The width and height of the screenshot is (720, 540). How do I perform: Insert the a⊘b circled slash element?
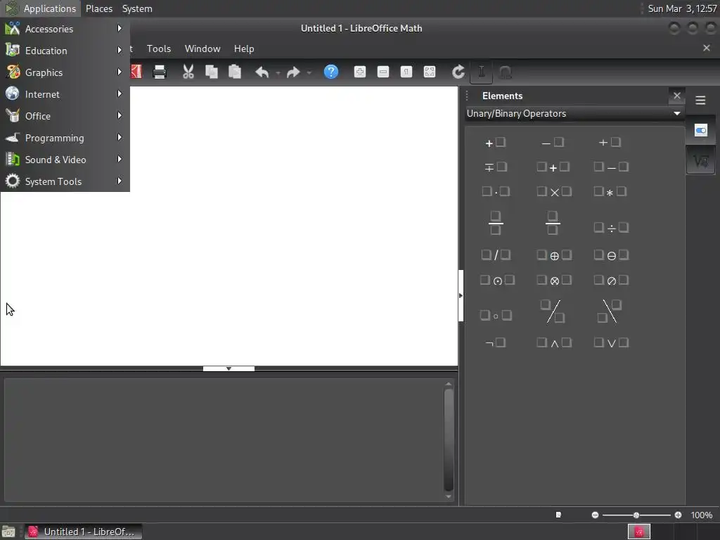tap(611, 280)
